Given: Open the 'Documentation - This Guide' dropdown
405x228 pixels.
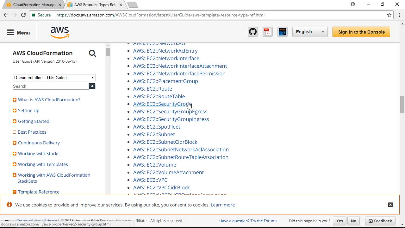Looking at the screenshot, I should tap(54, 78).
